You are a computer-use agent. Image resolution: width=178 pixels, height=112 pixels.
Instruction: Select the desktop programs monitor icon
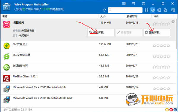[x=153, y=10]
